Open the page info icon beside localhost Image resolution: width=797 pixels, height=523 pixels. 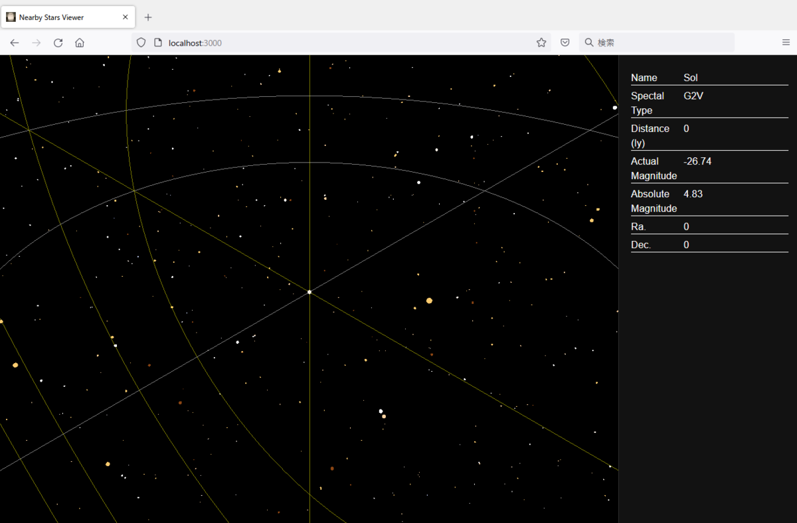click(158, 42)
